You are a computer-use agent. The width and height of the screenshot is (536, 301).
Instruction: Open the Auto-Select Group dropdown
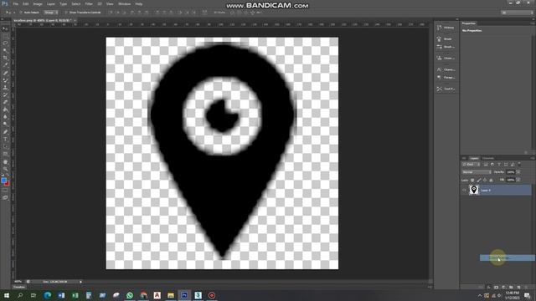(51, 13)
